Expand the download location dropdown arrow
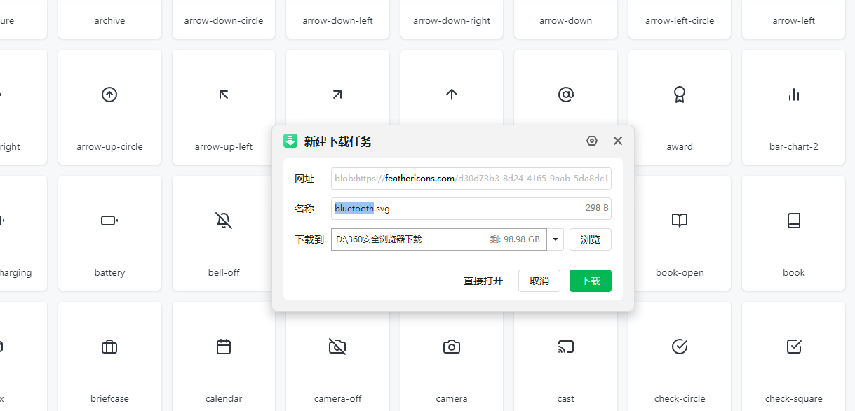The width and height of the screenshot is (855, 411). click(556, 239)
